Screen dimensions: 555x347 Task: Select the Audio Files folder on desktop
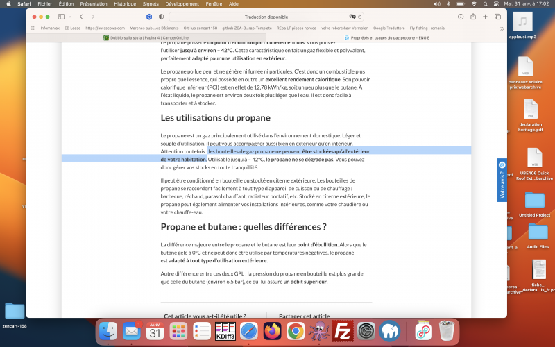538,236
